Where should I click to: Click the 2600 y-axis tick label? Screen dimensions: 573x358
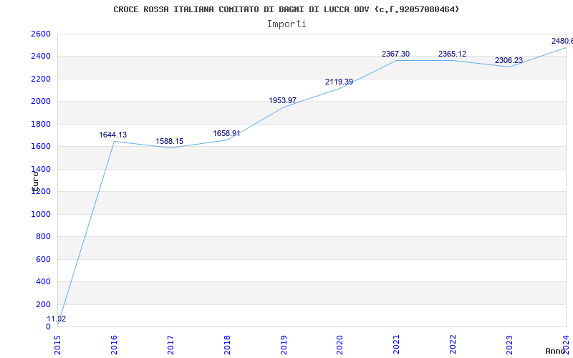coord(41,34)
